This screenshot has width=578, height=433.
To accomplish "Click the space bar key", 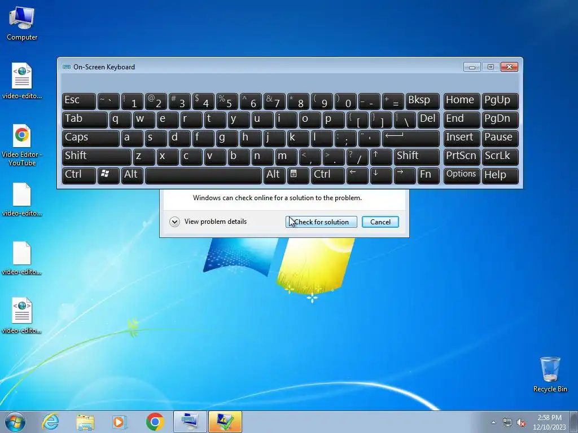I will pyautogui.click(x=203, y=175).
